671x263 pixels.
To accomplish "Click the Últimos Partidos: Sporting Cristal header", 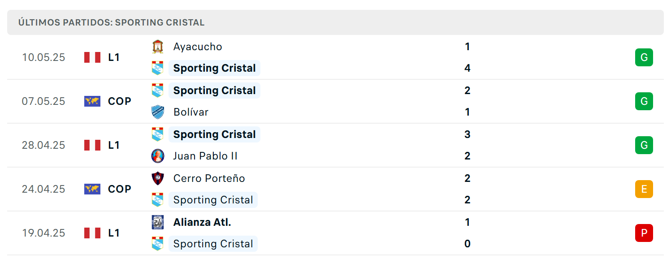I will coord(112,22).
